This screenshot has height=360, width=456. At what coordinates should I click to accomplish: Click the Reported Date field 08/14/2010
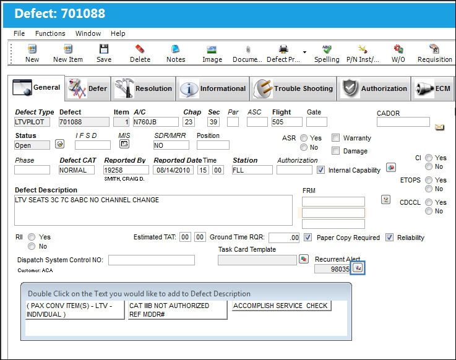173,170
